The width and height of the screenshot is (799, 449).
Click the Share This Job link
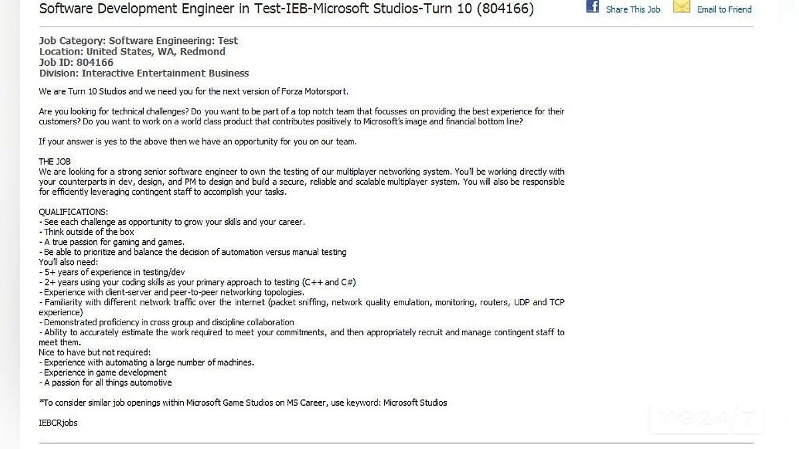pos(633,9)
